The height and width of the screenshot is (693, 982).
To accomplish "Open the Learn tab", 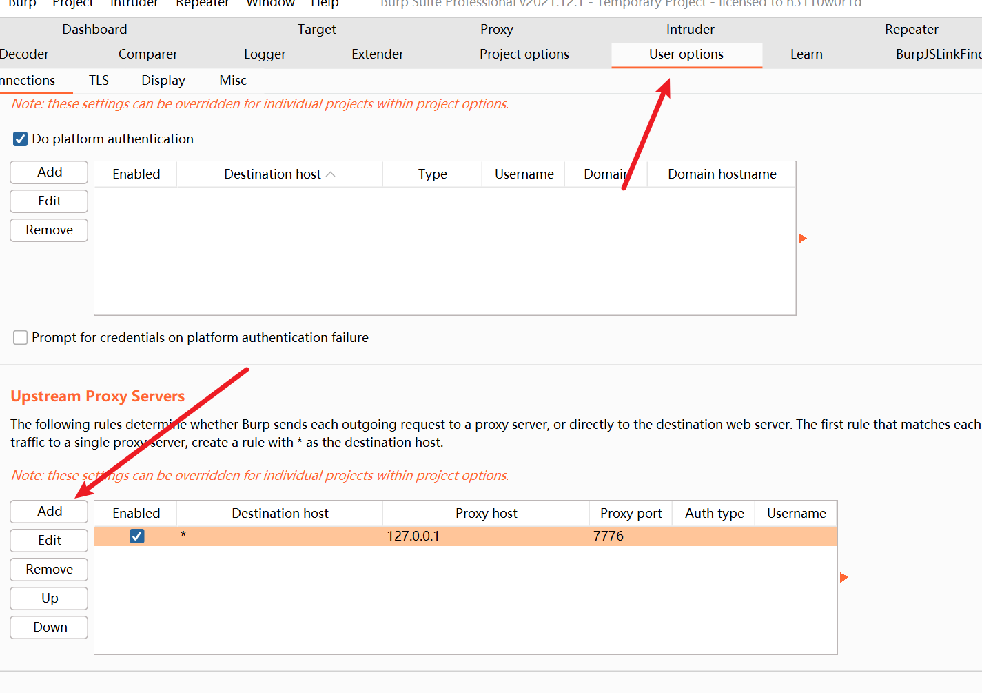I will tap(806, 54).
